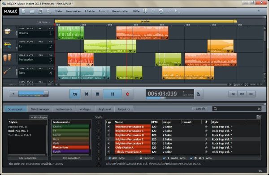The height and width of the screenshot is (175, 269).
Task: Click the magnifier icon in the top toolbar
Action: [x=49, y=11]
